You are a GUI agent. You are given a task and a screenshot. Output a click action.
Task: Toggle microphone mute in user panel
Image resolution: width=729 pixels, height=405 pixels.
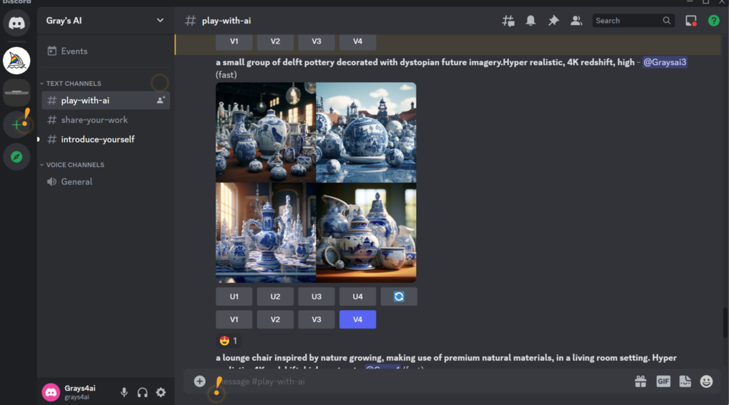[124, 392]
